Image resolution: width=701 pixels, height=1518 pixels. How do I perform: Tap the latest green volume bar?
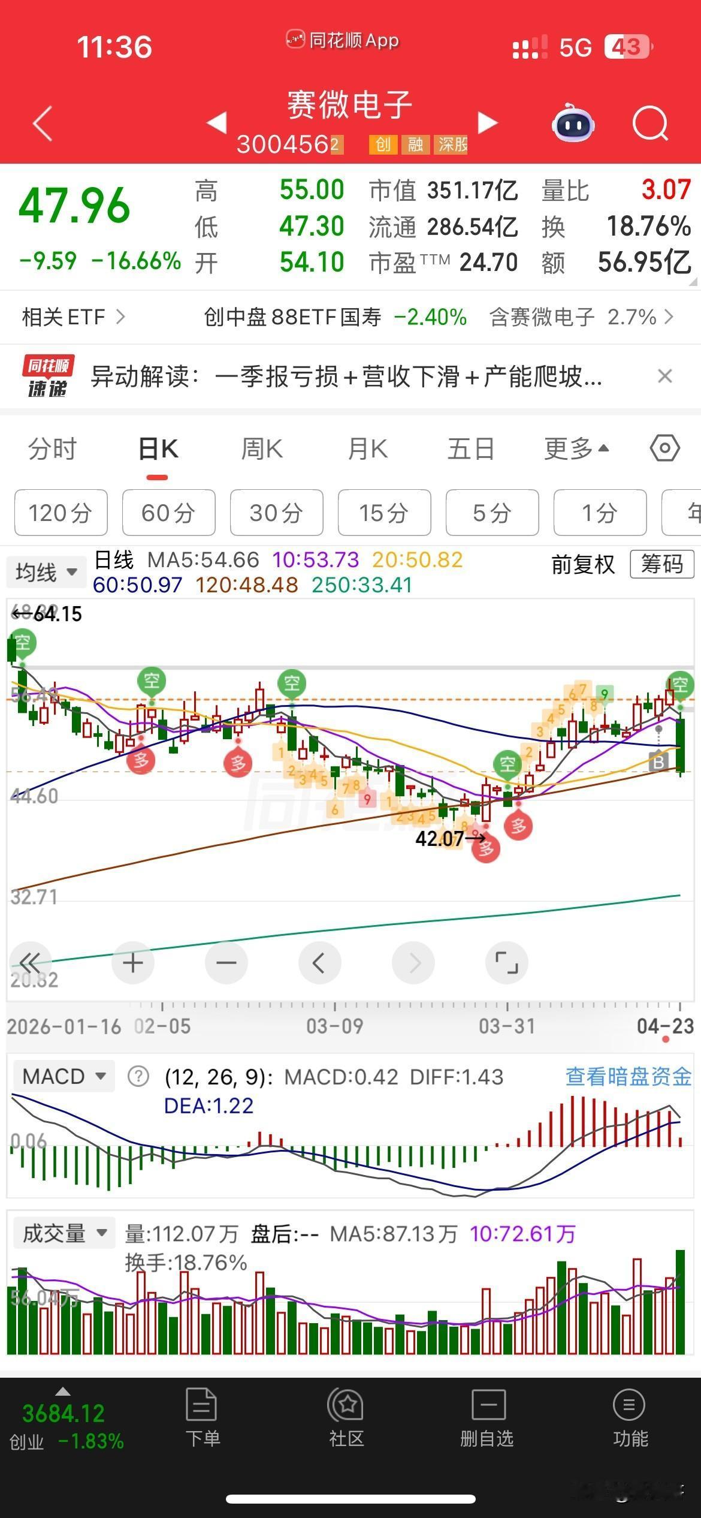coord(680,1302)
